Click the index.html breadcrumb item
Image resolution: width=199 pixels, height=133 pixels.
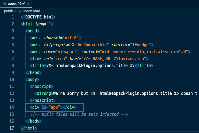tap(32, 11)
